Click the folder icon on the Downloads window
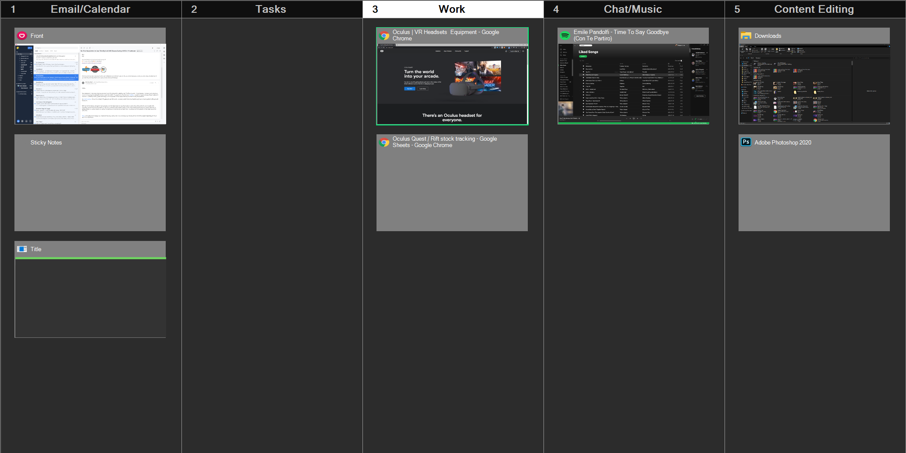The height and width of the screenshot is (453, 906). (x=746, y=36)
